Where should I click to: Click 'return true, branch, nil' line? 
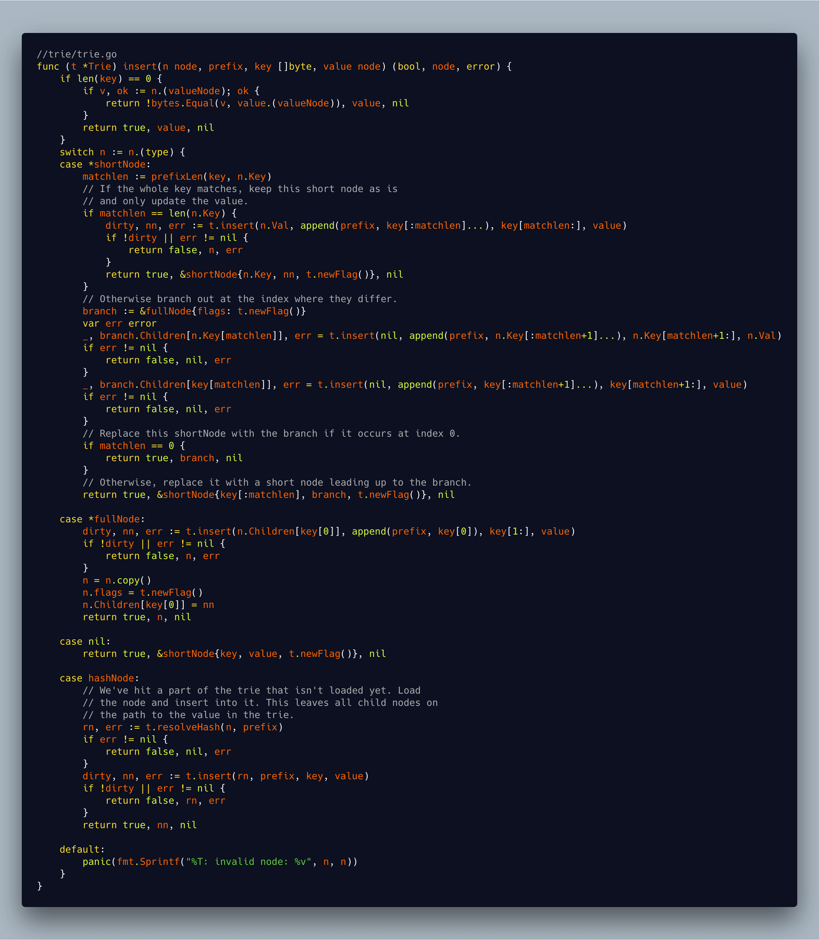174,458
